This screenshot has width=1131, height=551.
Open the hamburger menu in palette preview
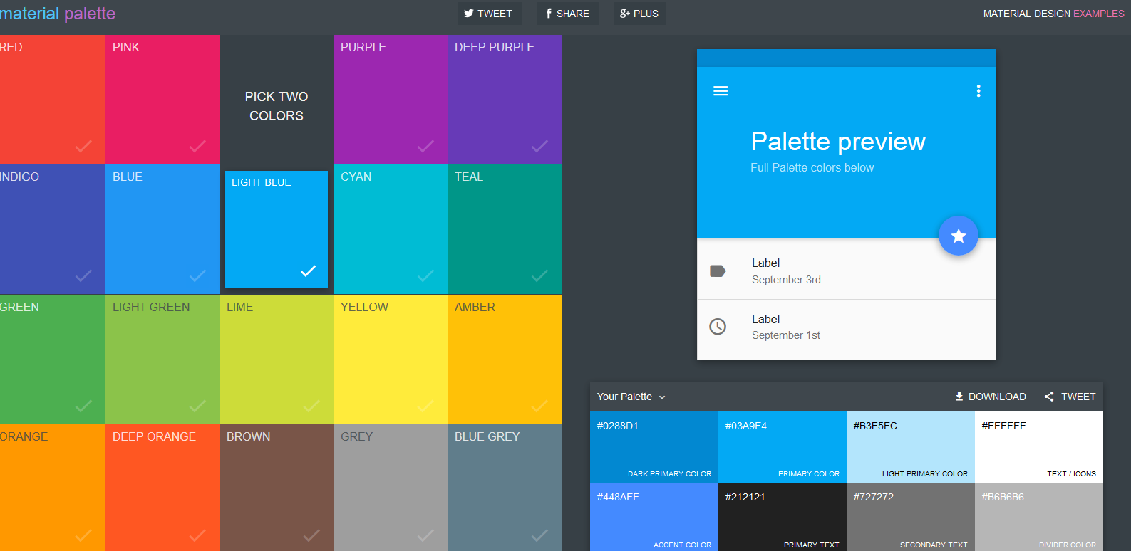click(x=721, y=91)
